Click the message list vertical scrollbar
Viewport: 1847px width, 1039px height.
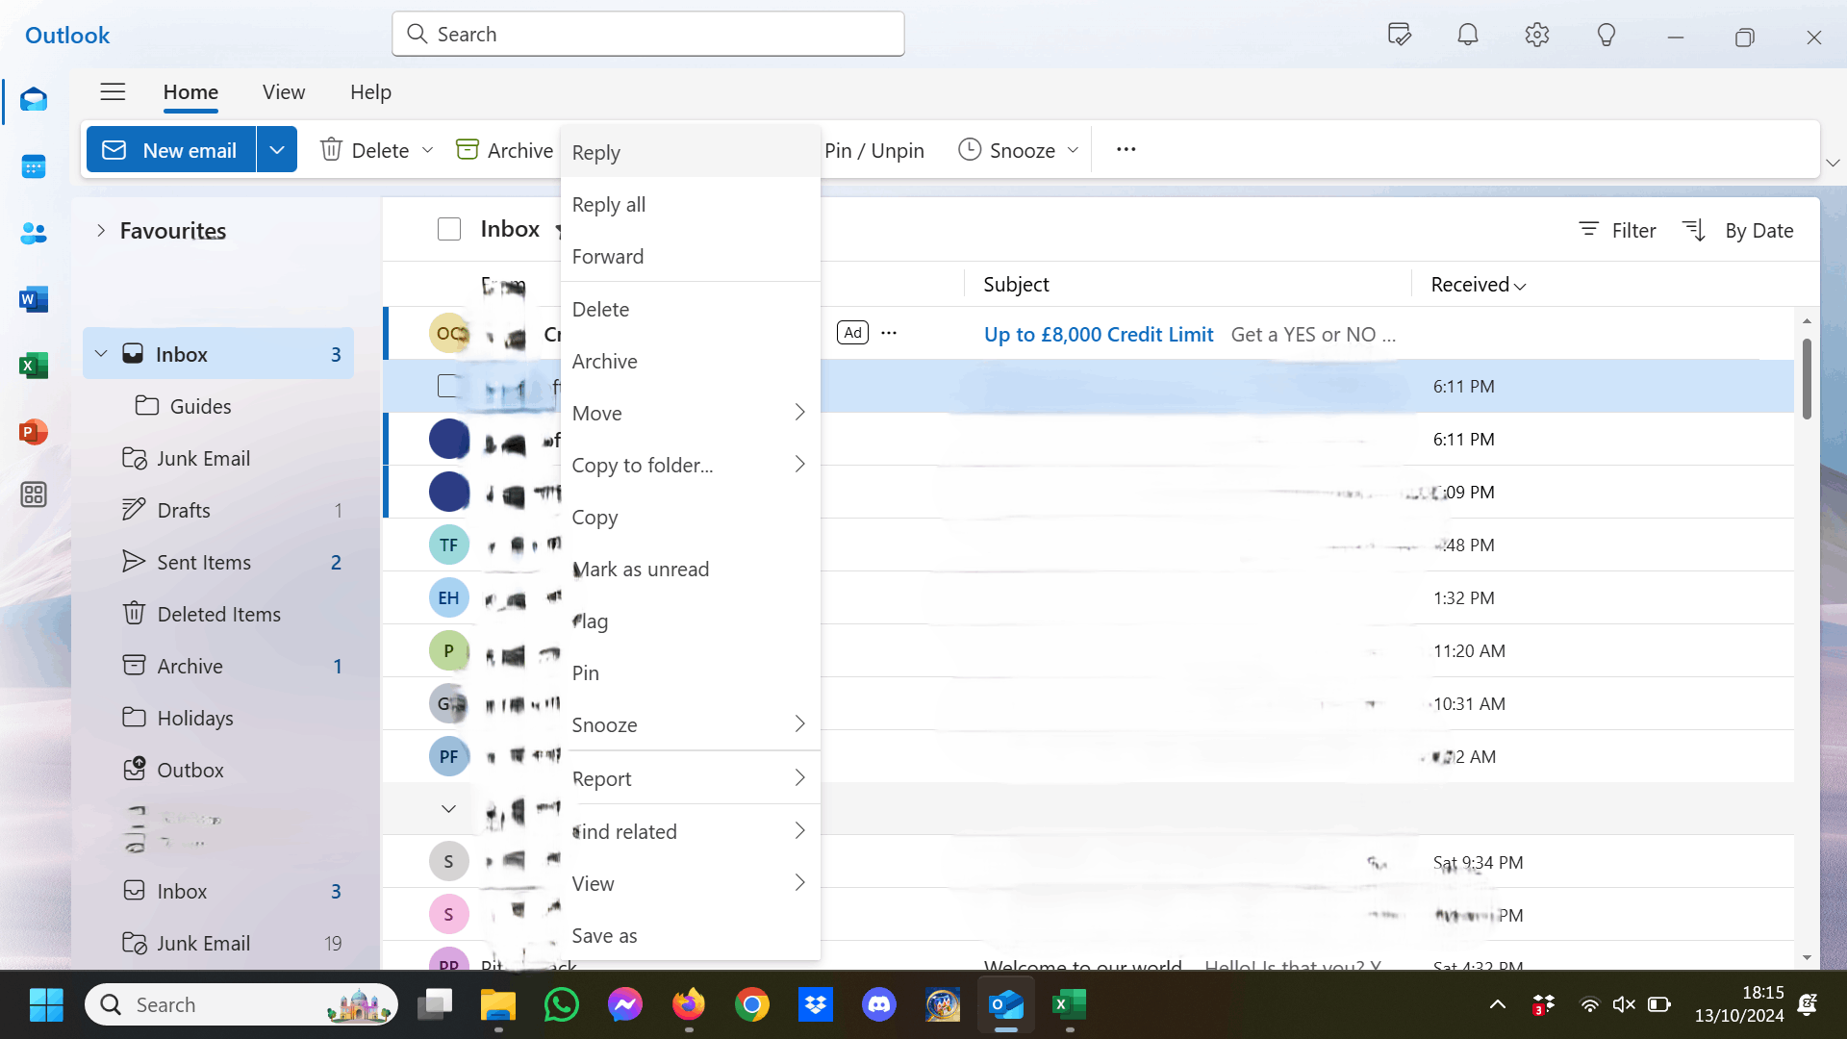tap(1807, 379)
